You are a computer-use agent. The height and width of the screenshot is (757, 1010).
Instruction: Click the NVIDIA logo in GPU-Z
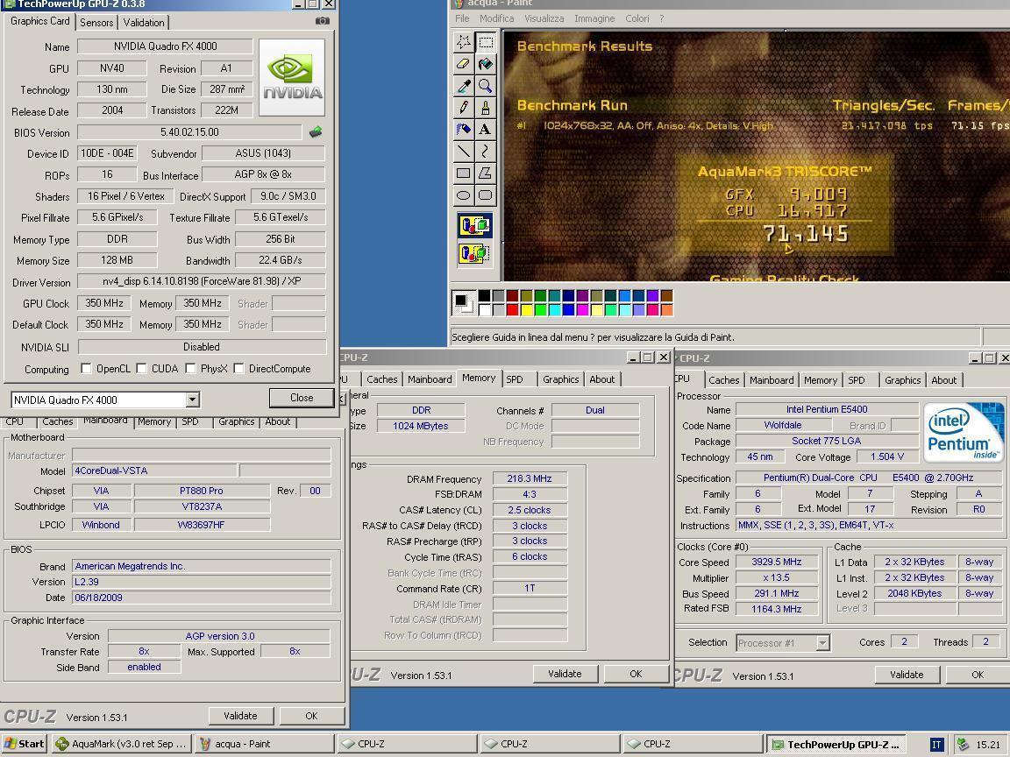[292, 77]
